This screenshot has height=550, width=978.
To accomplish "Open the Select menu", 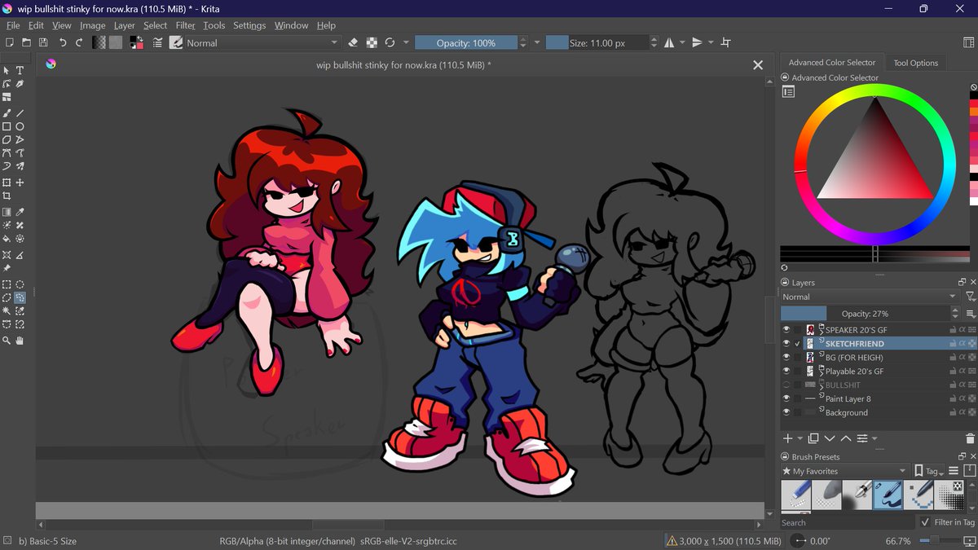I will 156,25.
